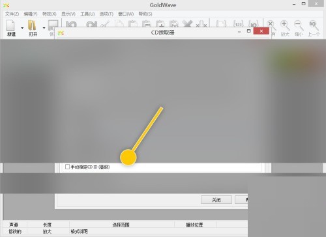This screenshot has height=237, width=326.
Task: Click the 缩小 (Zoom Out) magnifier icon
Action: coord(299,25)
